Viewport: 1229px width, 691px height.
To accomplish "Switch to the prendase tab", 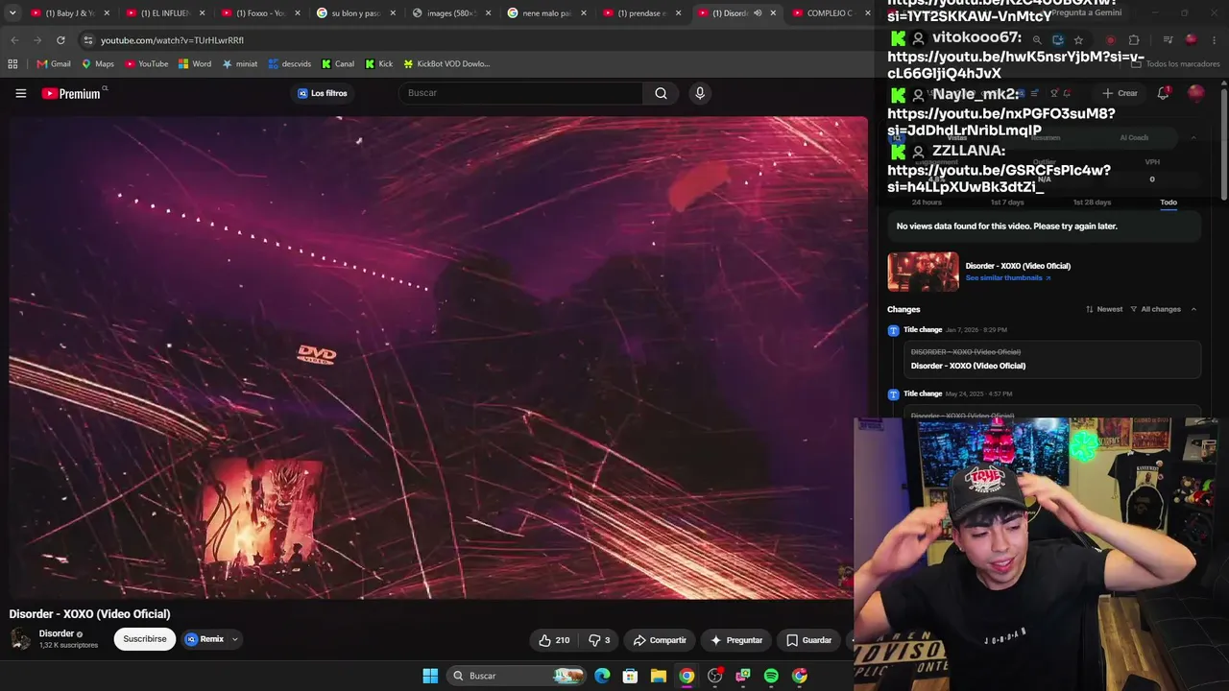I will tap(639, 13).
